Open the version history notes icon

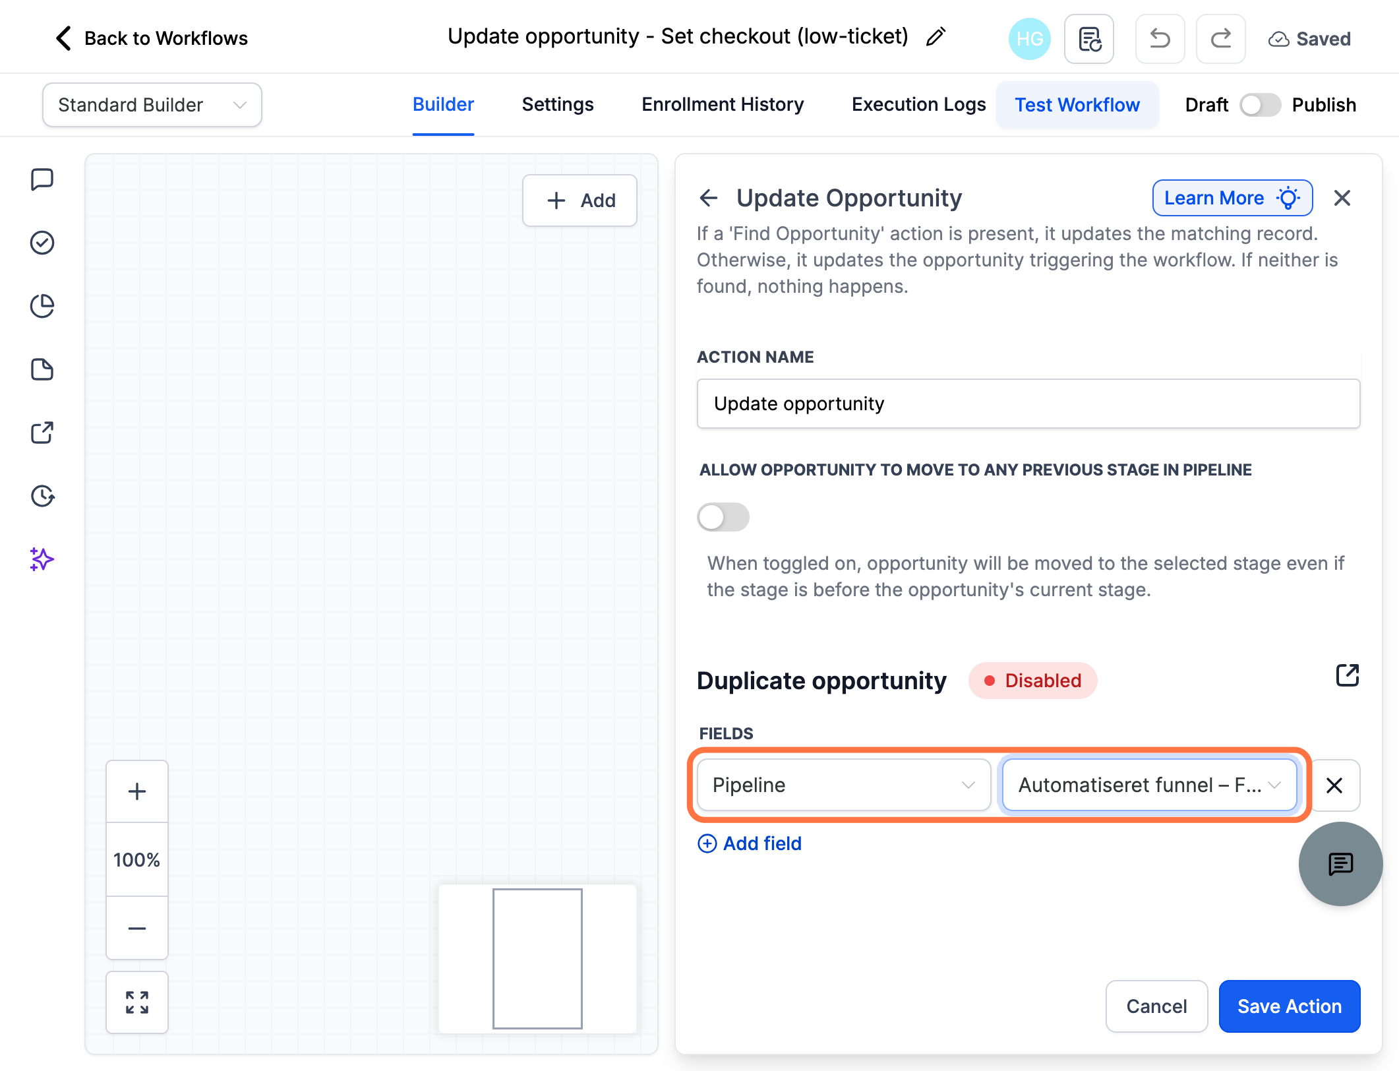coord(1089,39)
